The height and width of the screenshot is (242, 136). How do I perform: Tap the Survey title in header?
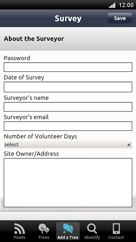click(68, 19)
